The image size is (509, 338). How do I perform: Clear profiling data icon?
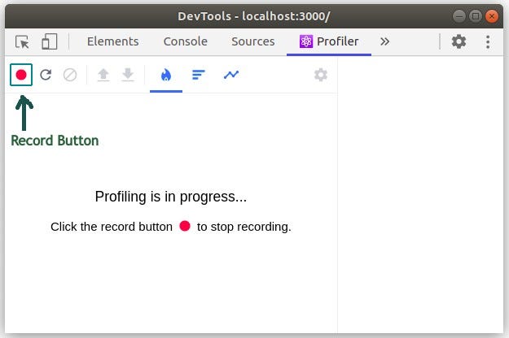click(70, 75)
